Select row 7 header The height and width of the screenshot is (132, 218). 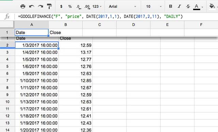(7, 80)
